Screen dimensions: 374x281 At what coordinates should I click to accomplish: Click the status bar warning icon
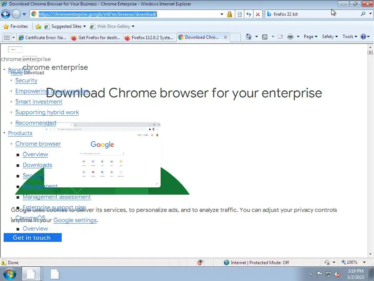point(4,263)
